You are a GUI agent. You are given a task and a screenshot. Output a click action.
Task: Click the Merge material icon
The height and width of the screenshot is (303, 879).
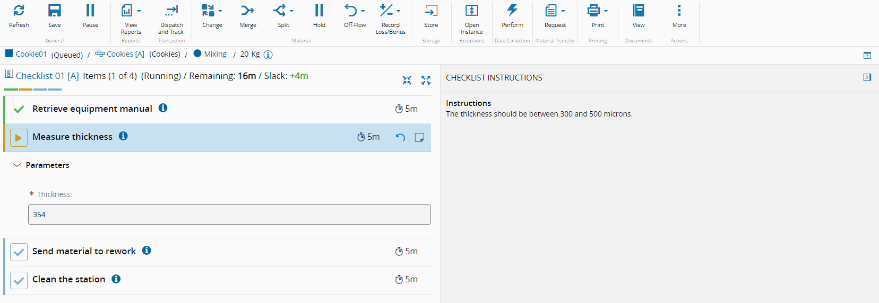tap(247, 11)
